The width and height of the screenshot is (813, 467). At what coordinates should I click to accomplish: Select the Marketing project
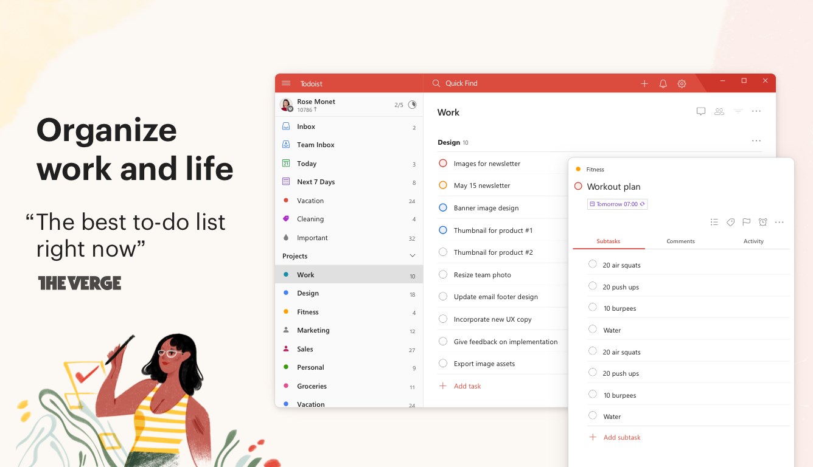tap(349, 330)
